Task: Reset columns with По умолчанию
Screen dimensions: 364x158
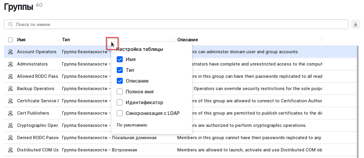Action: [132, 125]
